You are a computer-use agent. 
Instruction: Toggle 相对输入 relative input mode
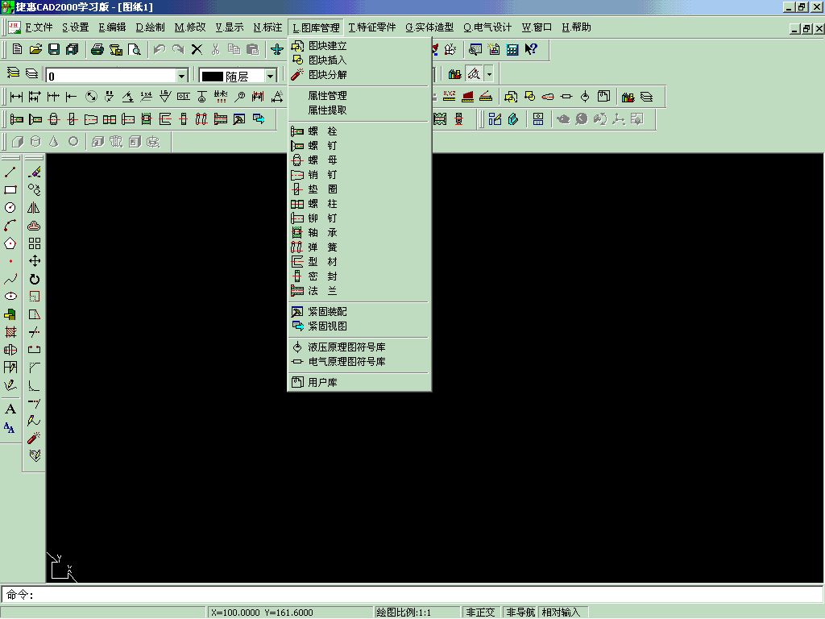(561, 613)
